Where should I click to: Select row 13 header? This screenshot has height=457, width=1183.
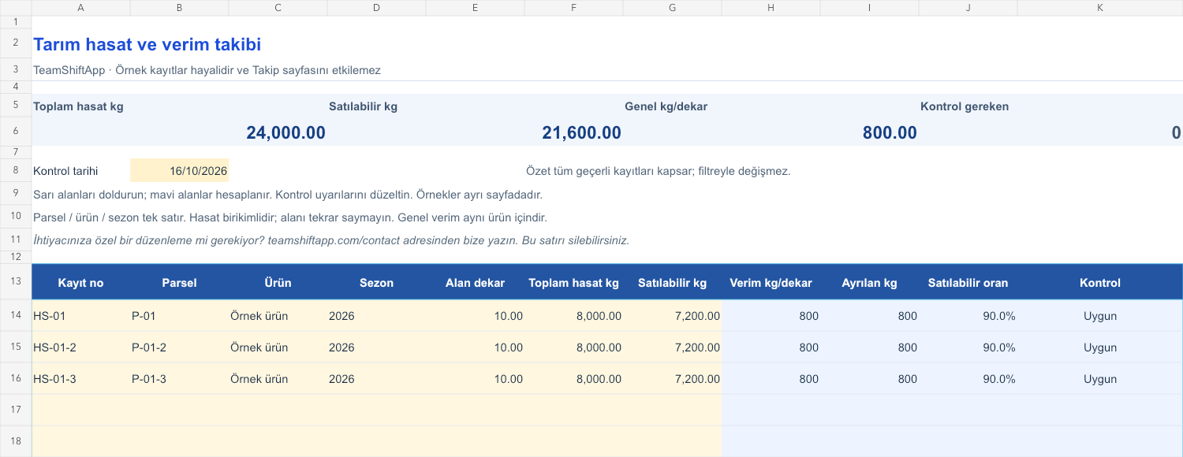pyautogui.click(x=16, y=282)
